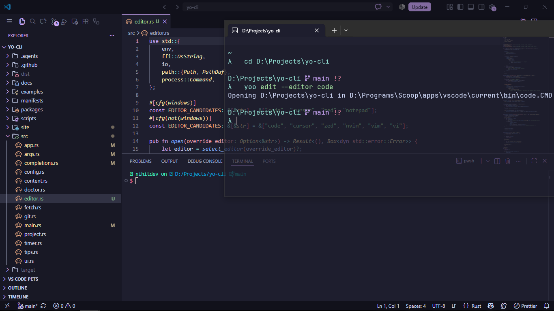Select the TERMINAL panel tab

coord(243,161)
